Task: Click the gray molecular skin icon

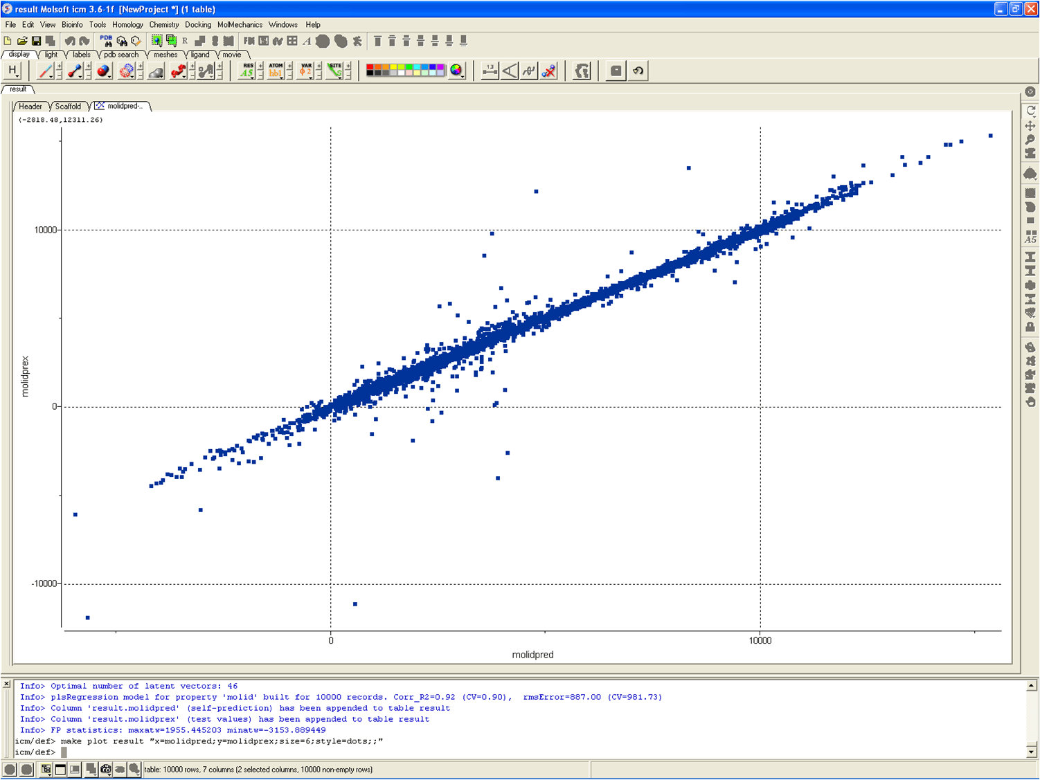Action: 156,71
